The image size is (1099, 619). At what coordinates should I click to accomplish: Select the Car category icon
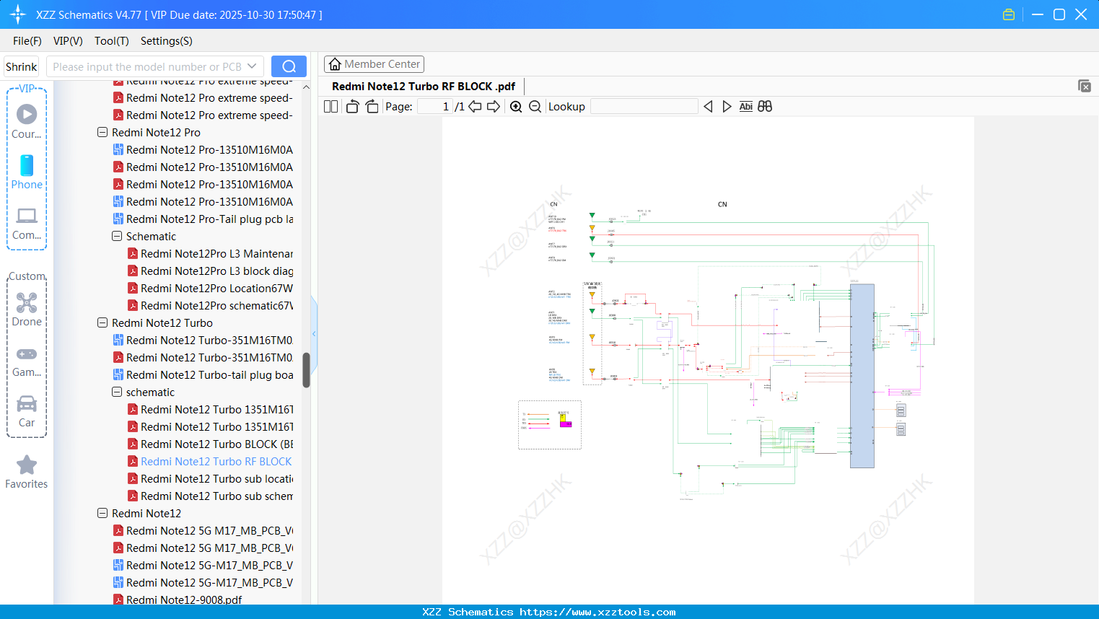27,403
